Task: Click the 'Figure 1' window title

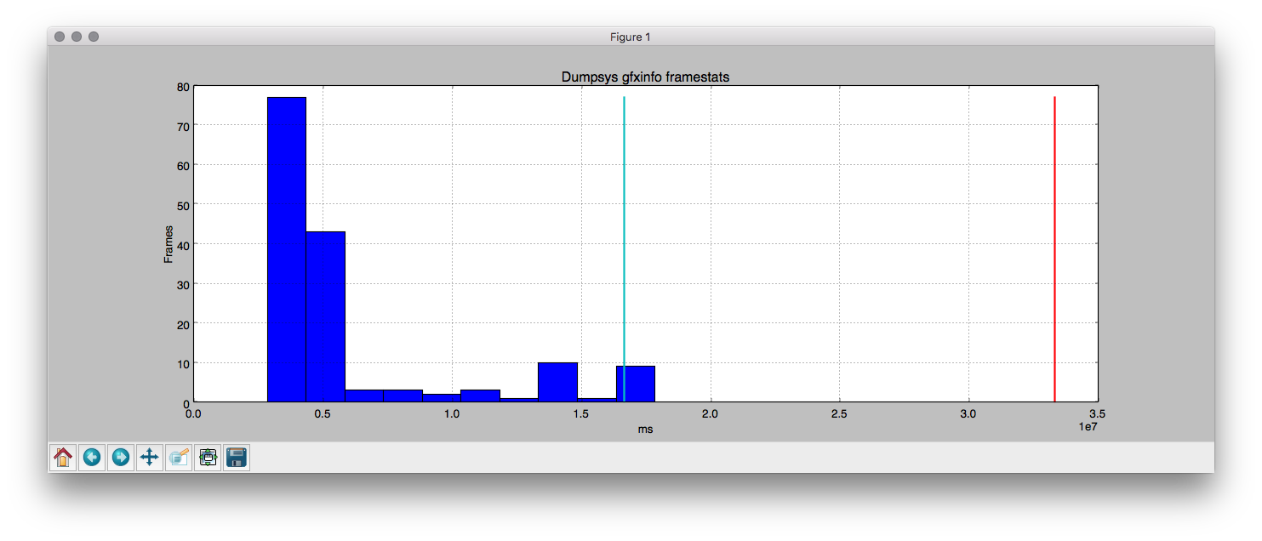Action: pyautogui.click(x=631, y=37)
